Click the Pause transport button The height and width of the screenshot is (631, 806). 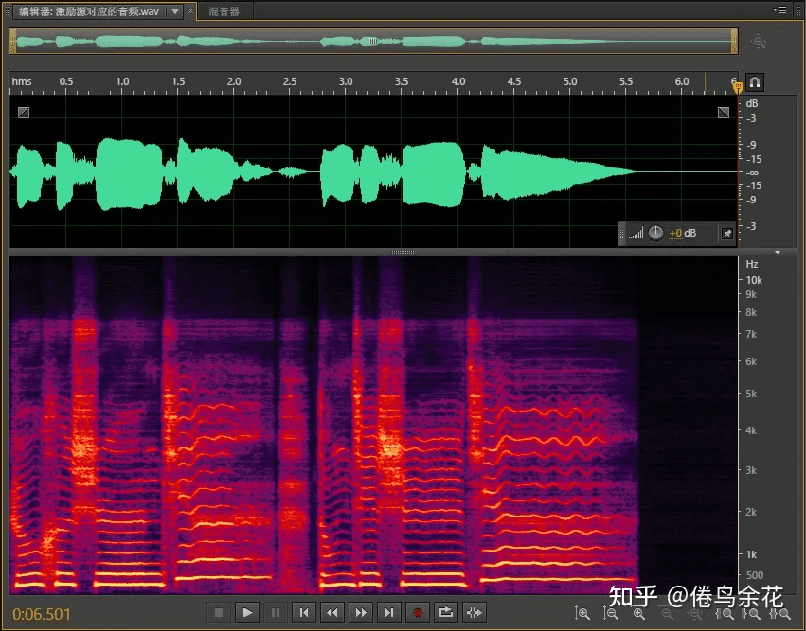(x=276, y=612)
